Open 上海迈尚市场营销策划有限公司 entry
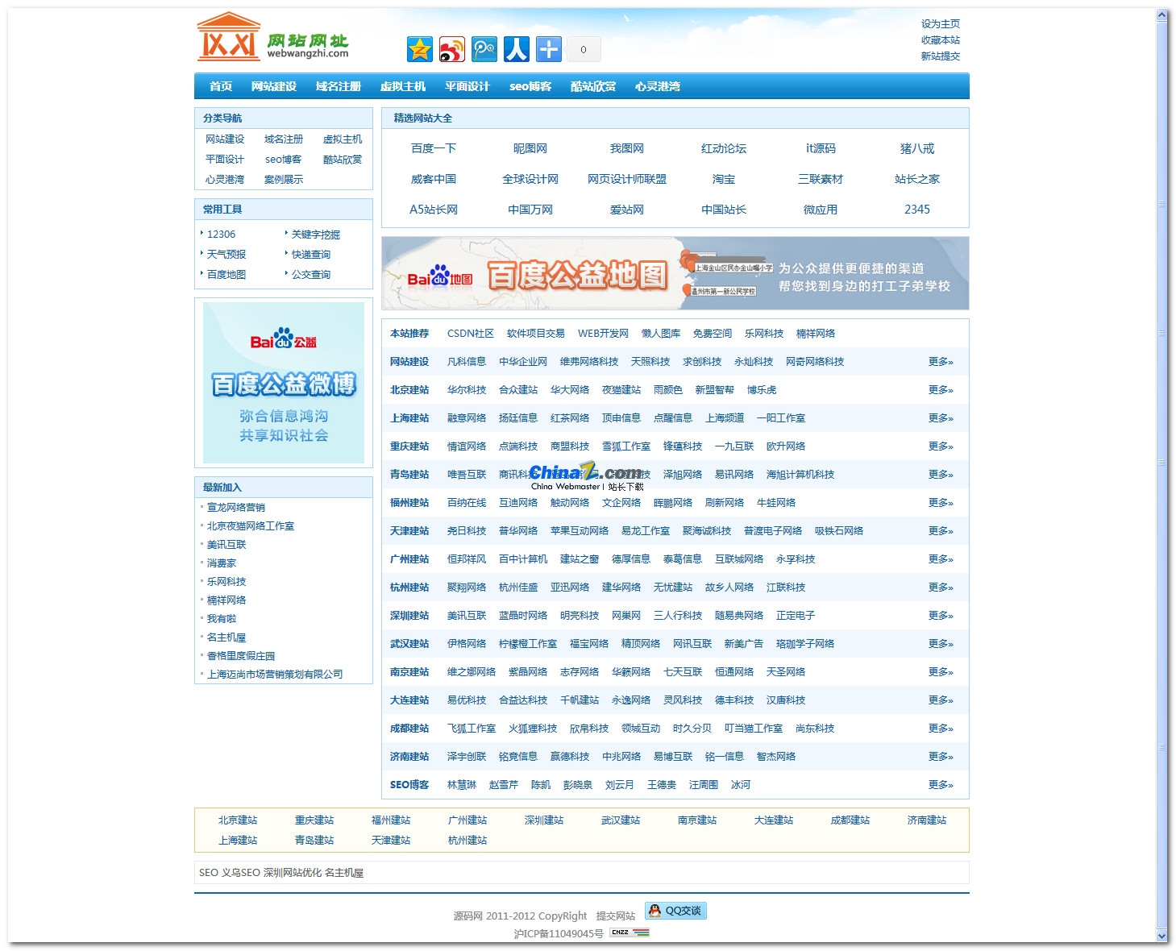This screenshot has height=951, width=1176. pos(275,675)
